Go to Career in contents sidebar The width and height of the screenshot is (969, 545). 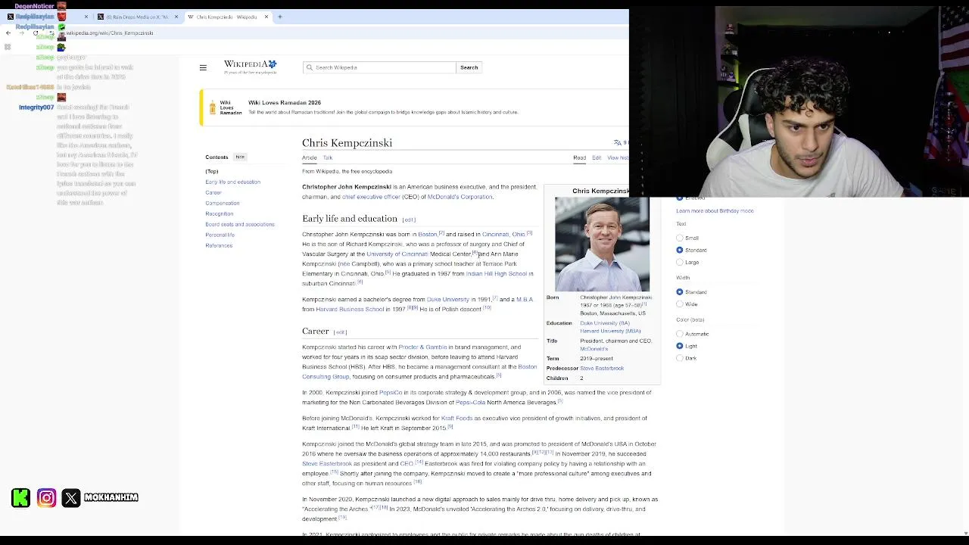[x=213, y=192]
